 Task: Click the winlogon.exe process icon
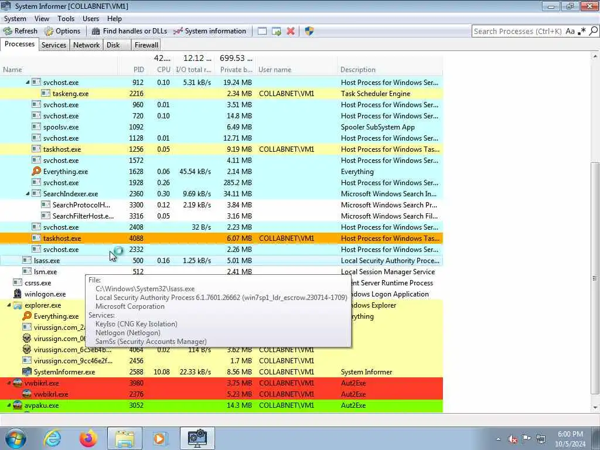(18, 294)
